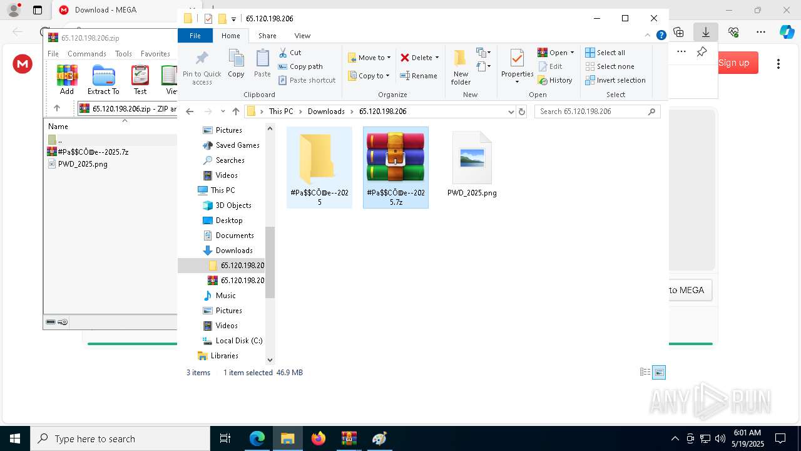The image size is (801, 451).
Task: Show hidden system tray icons
Action: 675,438
